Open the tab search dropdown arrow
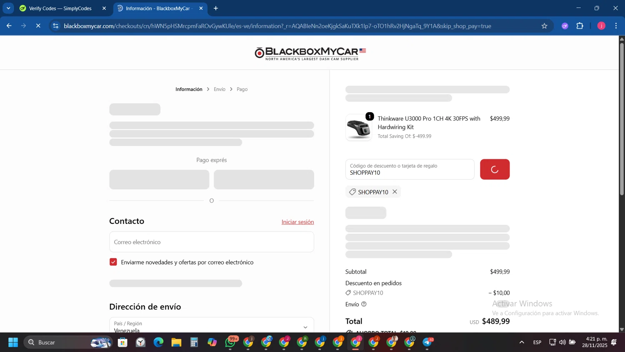 click(8, 8)
